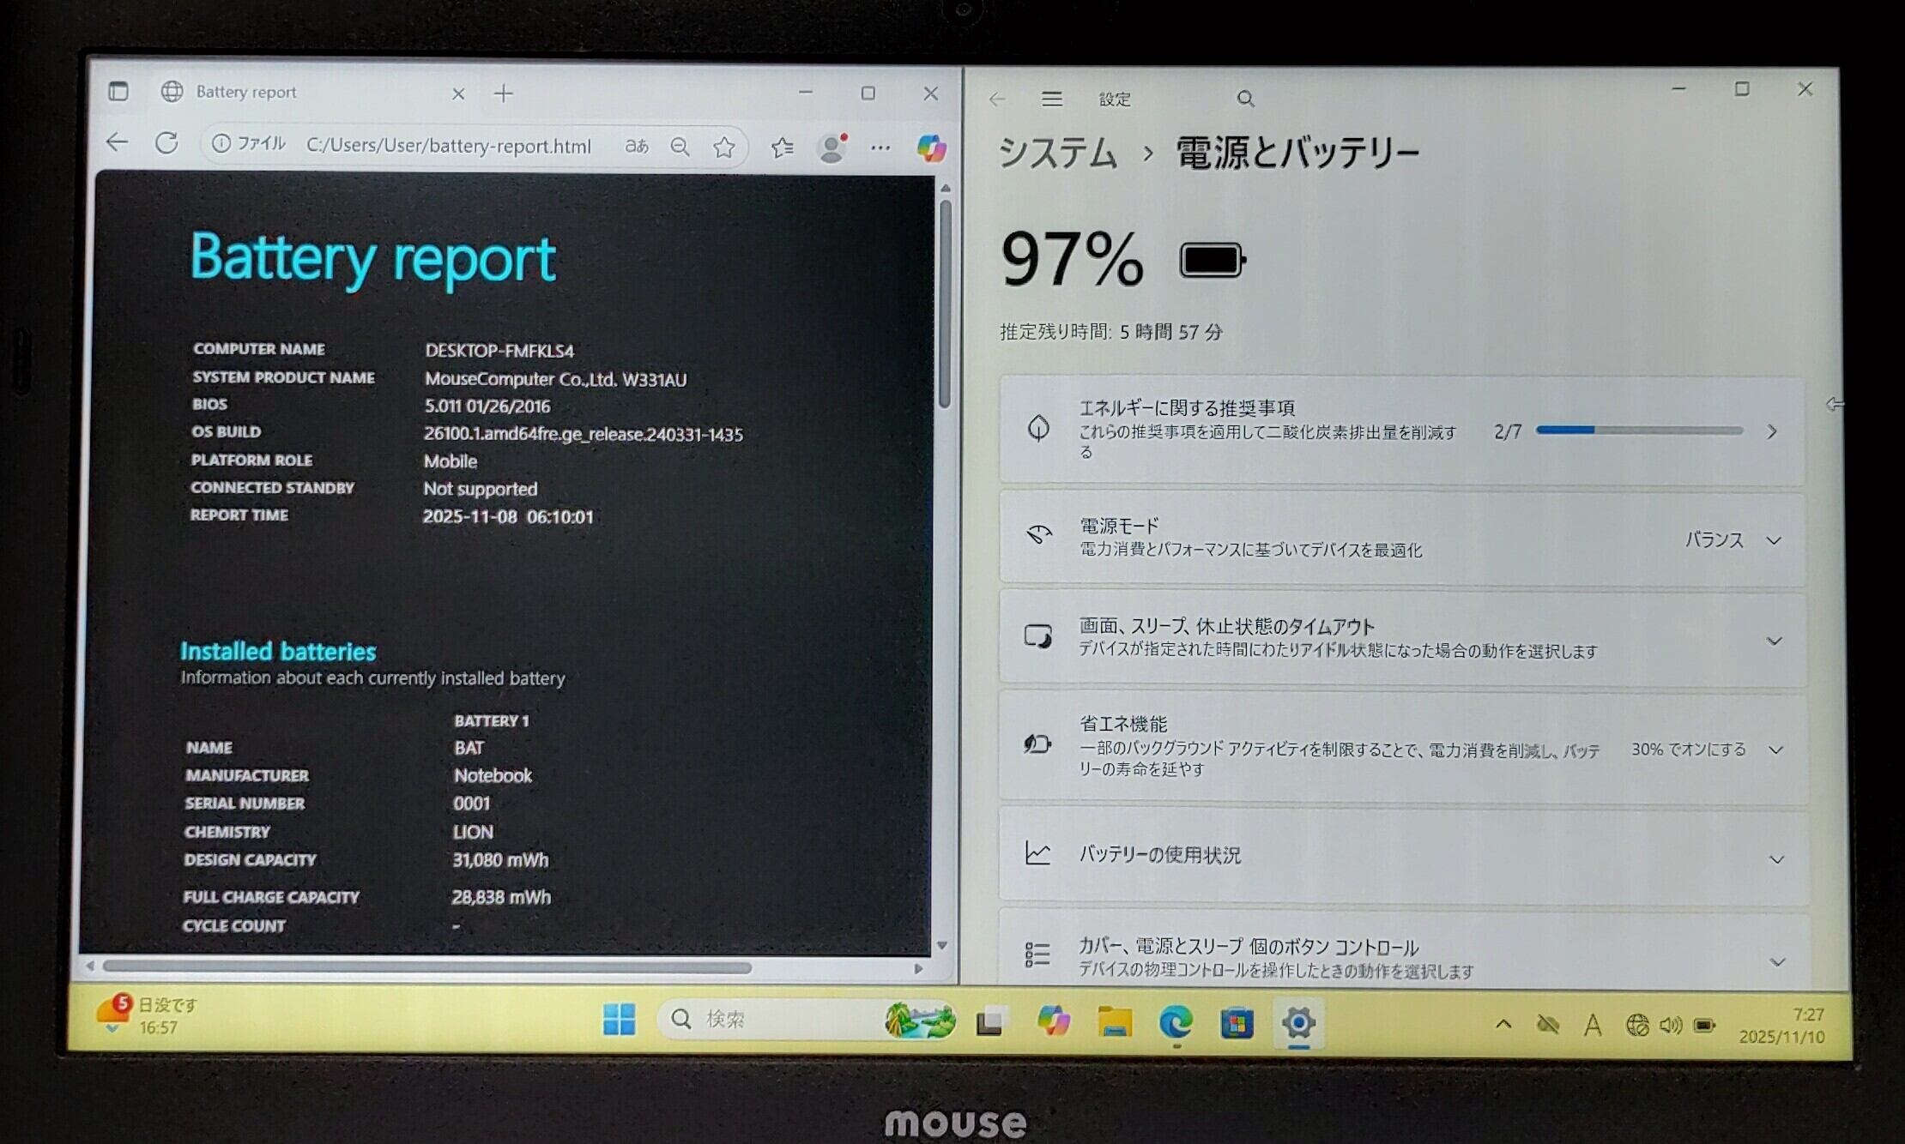Open Edge settings three-dots menu

(x=880, y=148)
